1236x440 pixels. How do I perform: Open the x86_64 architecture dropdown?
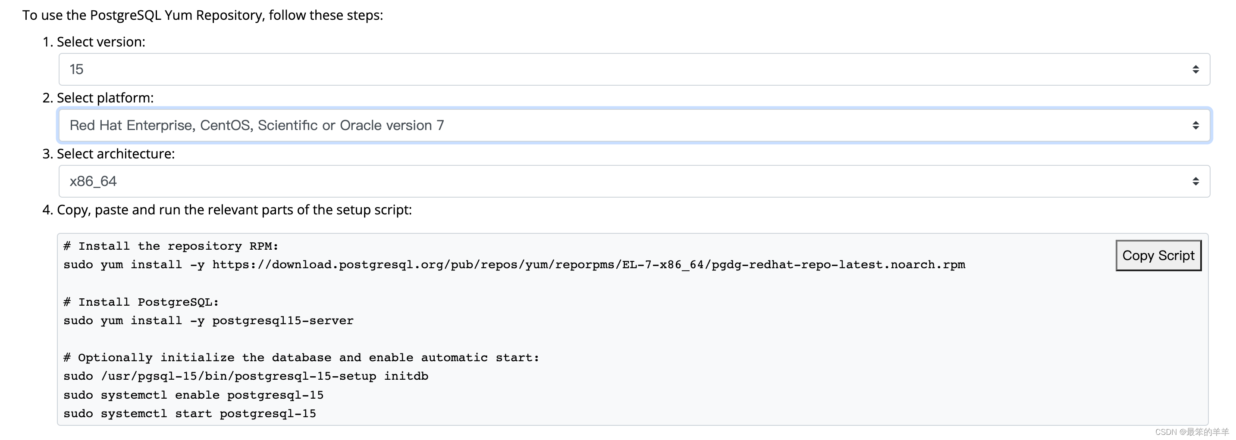click(634, 181)
